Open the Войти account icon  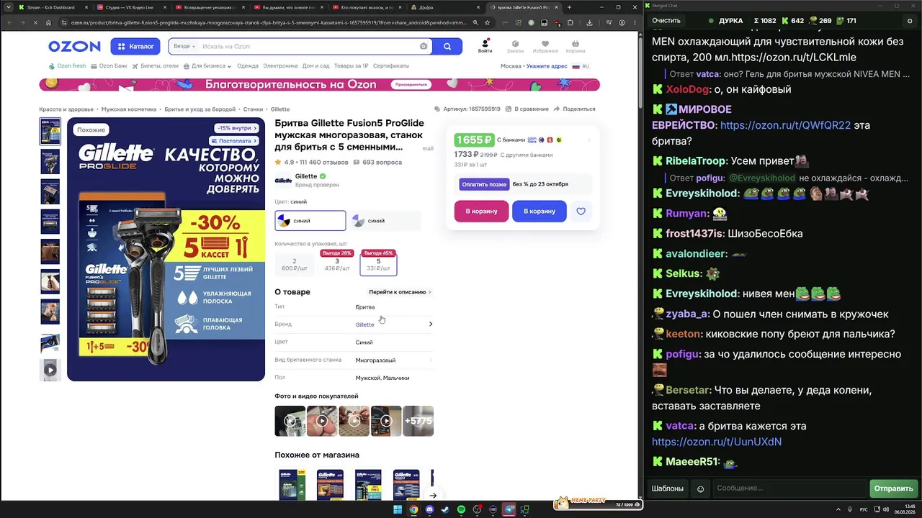coord(485,46)
